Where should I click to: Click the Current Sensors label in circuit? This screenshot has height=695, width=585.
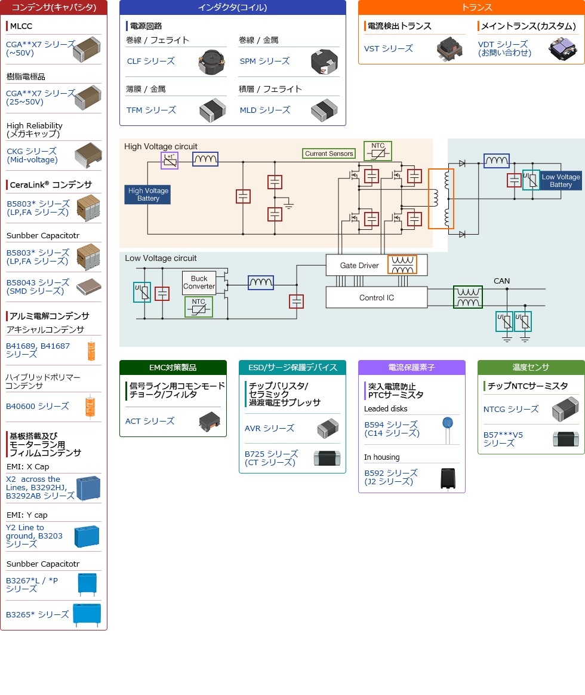click(329, 153)
